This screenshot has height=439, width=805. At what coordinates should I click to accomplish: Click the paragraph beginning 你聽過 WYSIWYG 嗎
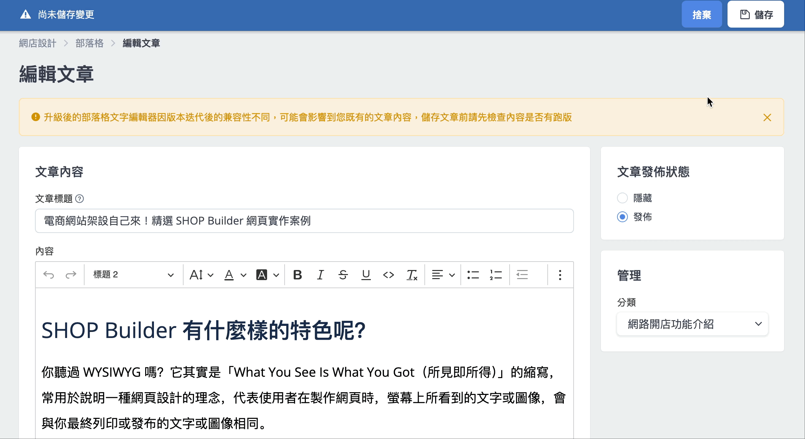click(x=304, y=398)
